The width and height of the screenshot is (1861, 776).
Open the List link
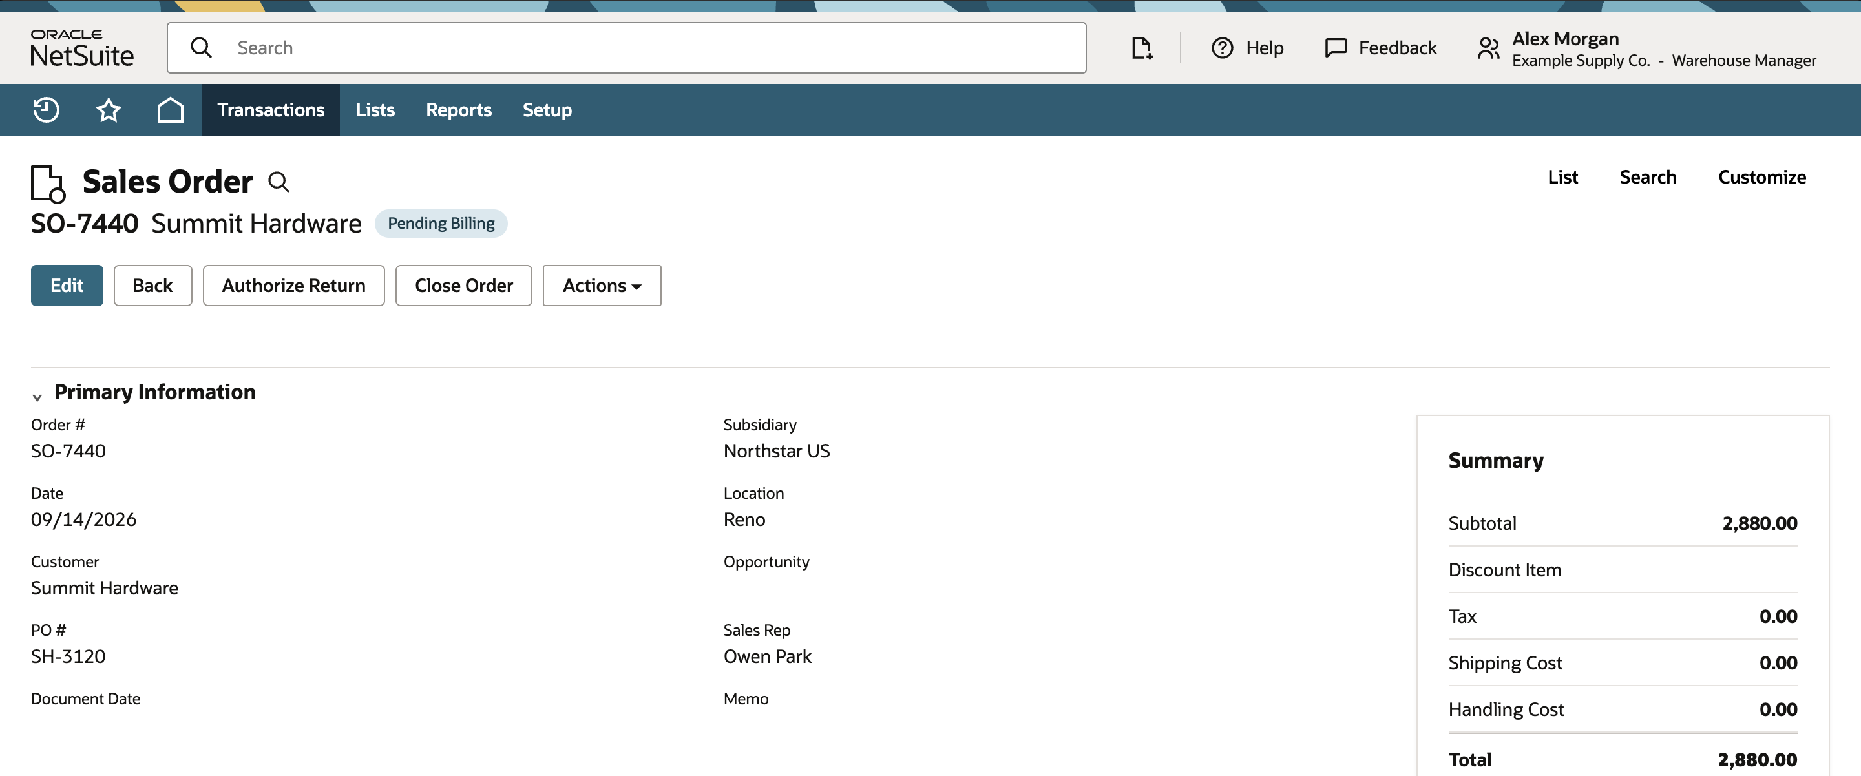pos(1562,177)
